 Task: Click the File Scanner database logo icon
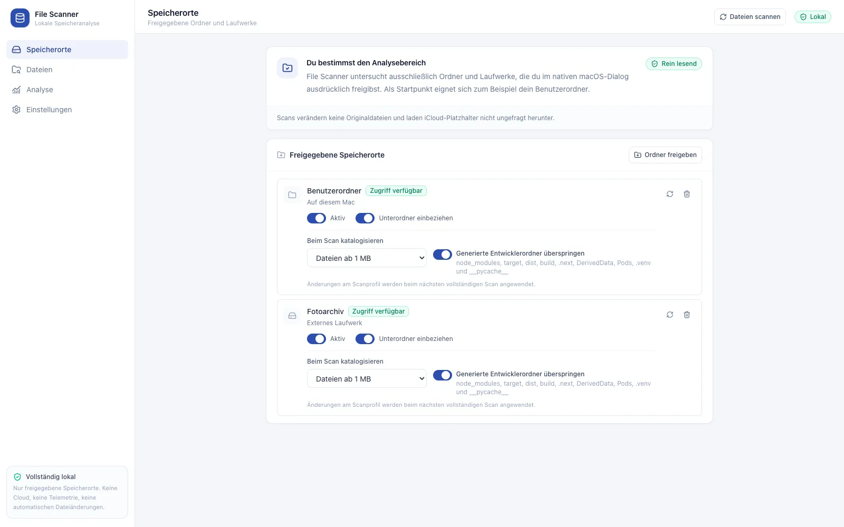point(20,18)
